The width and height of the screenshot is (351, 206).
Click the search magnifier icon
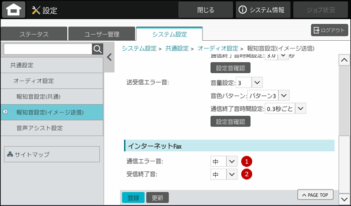98,49
